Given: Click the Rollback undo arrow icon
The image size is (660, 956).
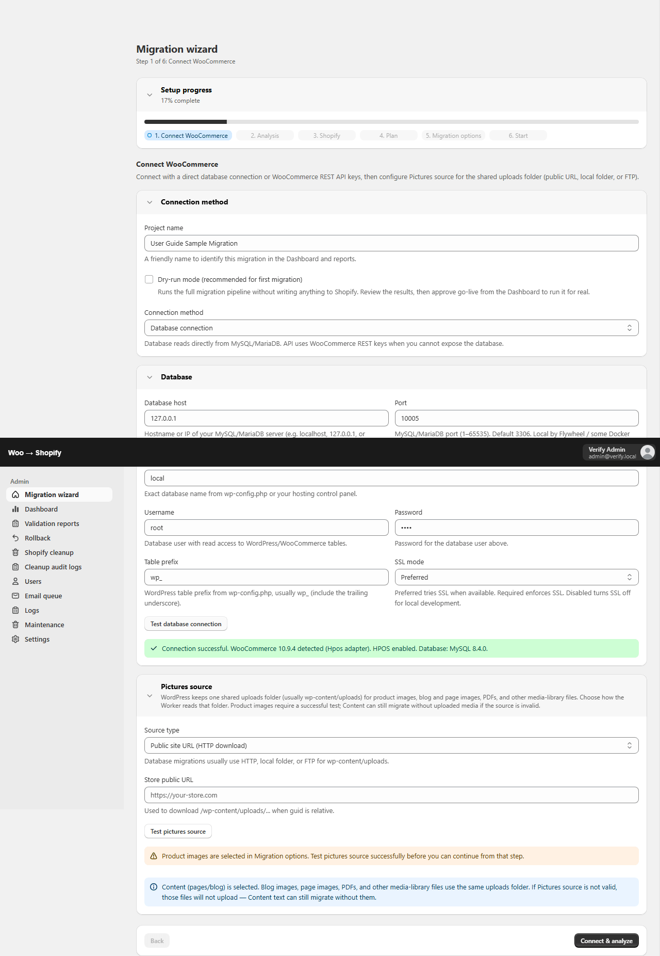Looking at the screenshot, I should pyautogui.click(x=15, y=538).
